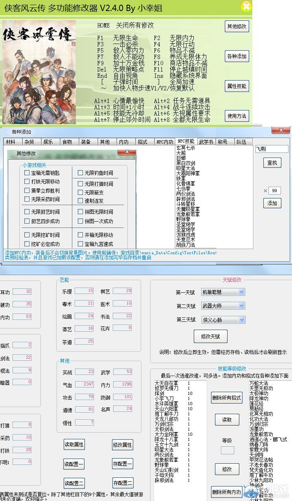
Task: Click the 读取 skill button
Action: coord(227,420)
